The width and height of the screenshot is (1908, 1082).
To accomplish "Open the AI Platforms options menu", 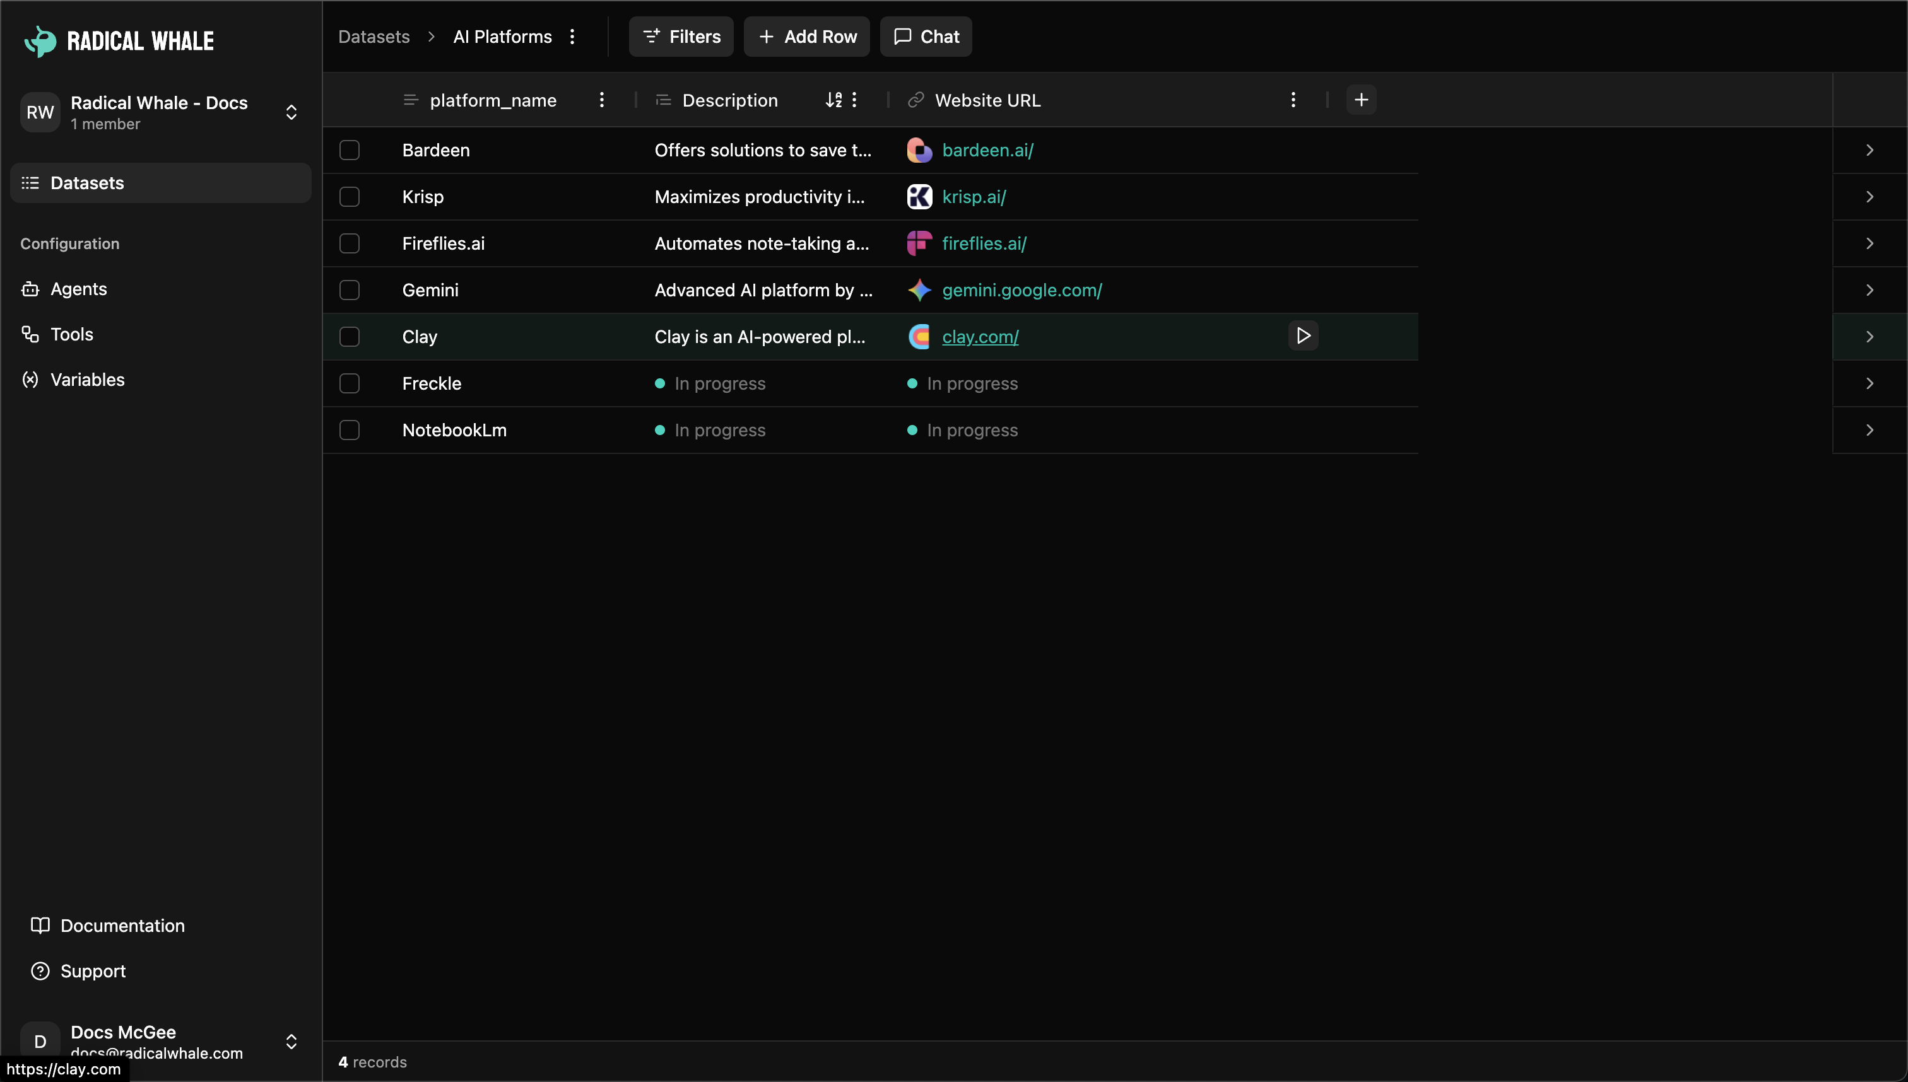I will point(572,36).
